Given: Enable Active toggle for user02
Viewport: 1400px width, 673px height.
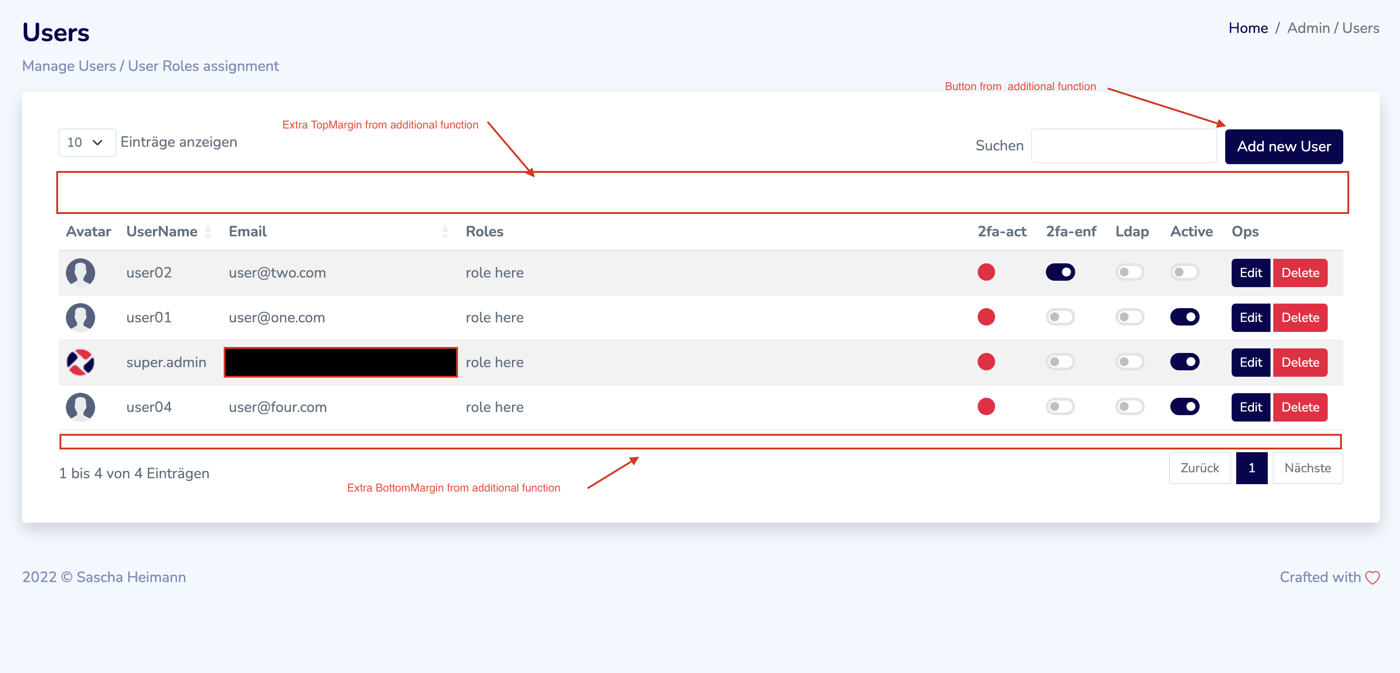Looking at the screenshot, I should (1184, 272).
